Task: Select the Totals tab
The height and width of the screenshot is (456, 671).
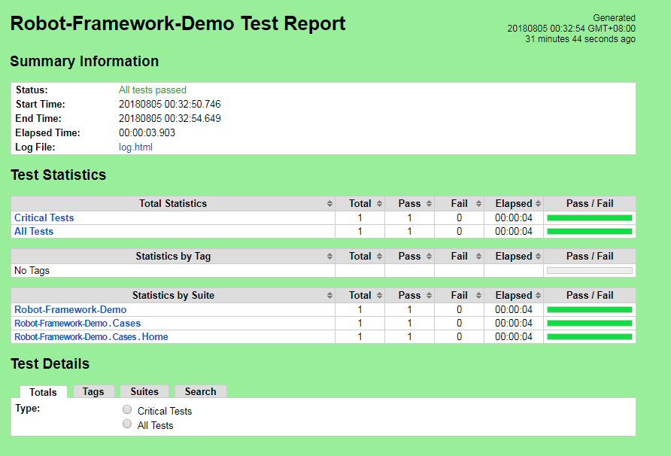Action: (43, 392)
